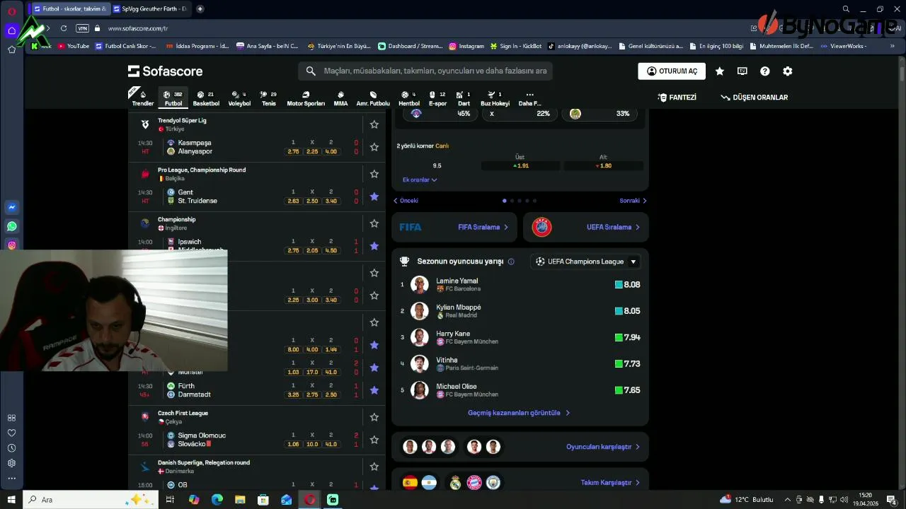The image size is (906, 509).
Task: Open Kylian Mbappé player row
Action: 520,311
